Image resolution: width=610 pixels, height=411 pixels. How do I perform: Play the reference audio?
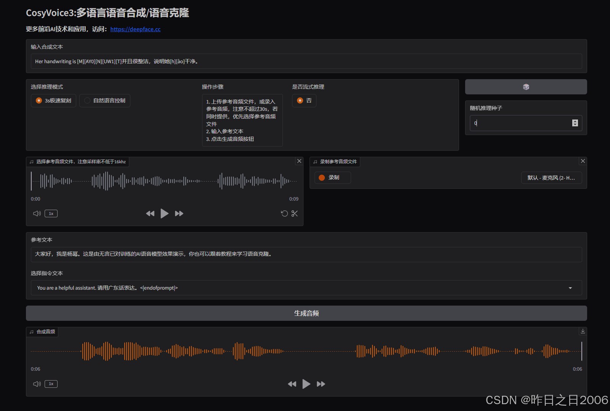pyautogui.click(x=165, y=213)
